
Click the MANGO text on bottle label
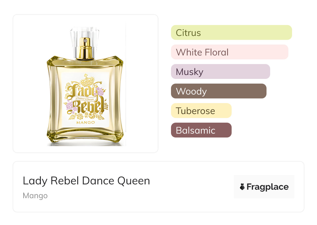(86, 122)
